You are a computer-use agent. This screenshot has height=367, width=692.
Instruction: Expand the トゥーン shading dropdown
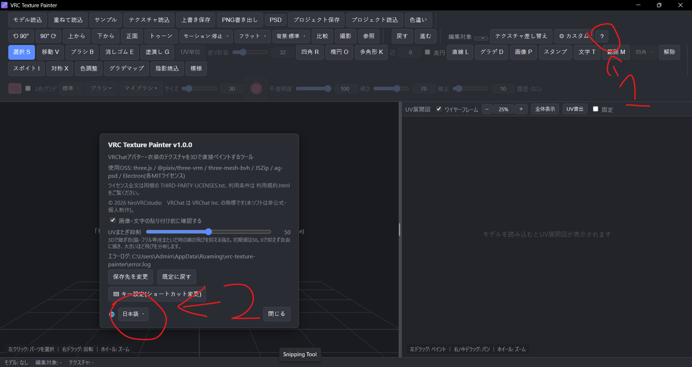(161, 36)
